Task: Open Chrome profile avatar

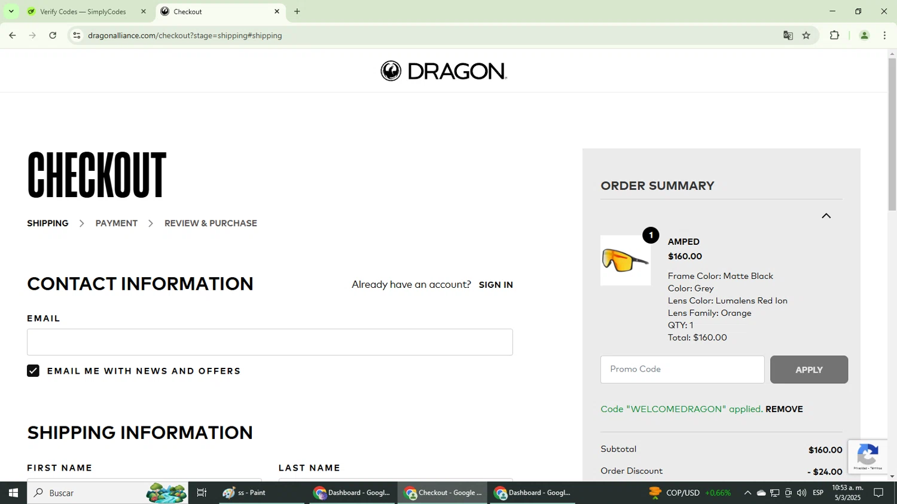Action: 864,35
